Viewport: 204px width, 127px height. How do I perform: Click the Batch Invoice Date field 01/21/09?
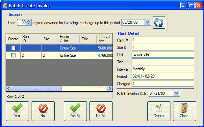(x=161, y=93)
